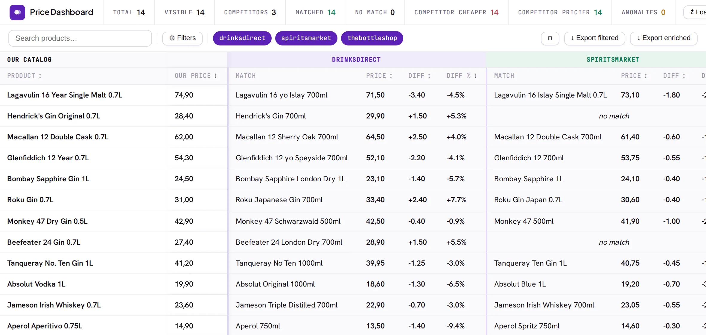Screen dimensions: 706x335
Task: Click Export filtered button
Action: point(594,38)
